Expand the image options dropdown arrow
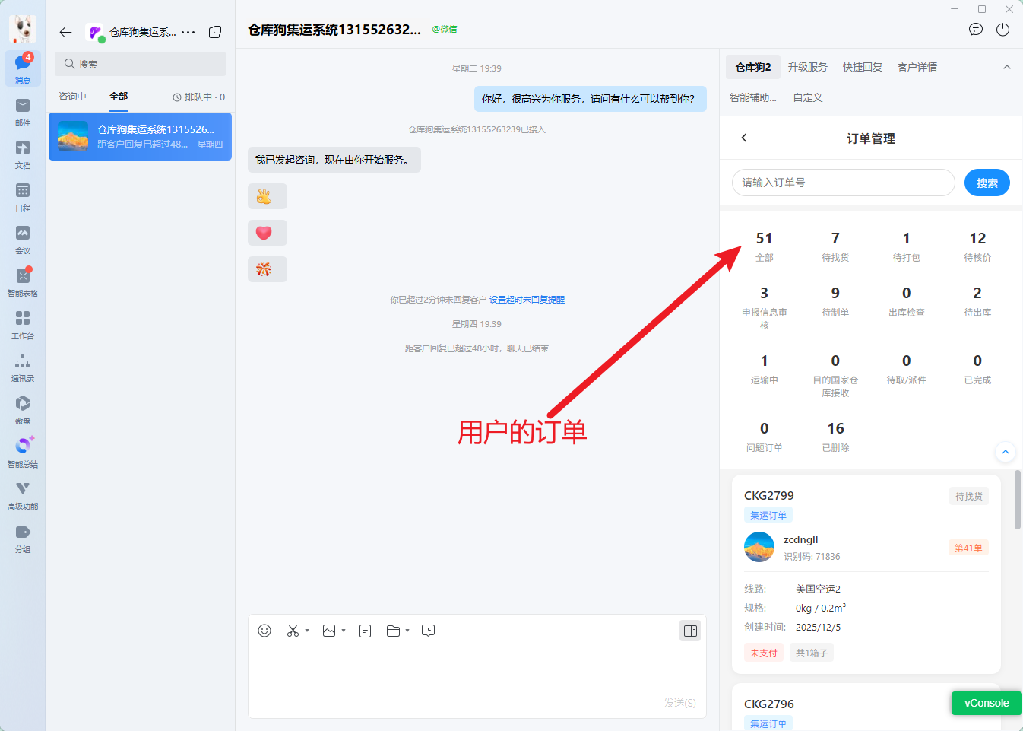This screenshot has width=1023, height=731. [x=344, y=631]
